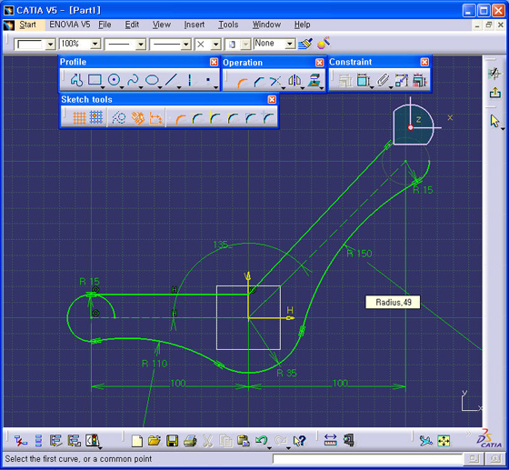509x470 pixels.
Task: Toggle the Grid display in Sketch tools
Action: [x=79, y=118]
